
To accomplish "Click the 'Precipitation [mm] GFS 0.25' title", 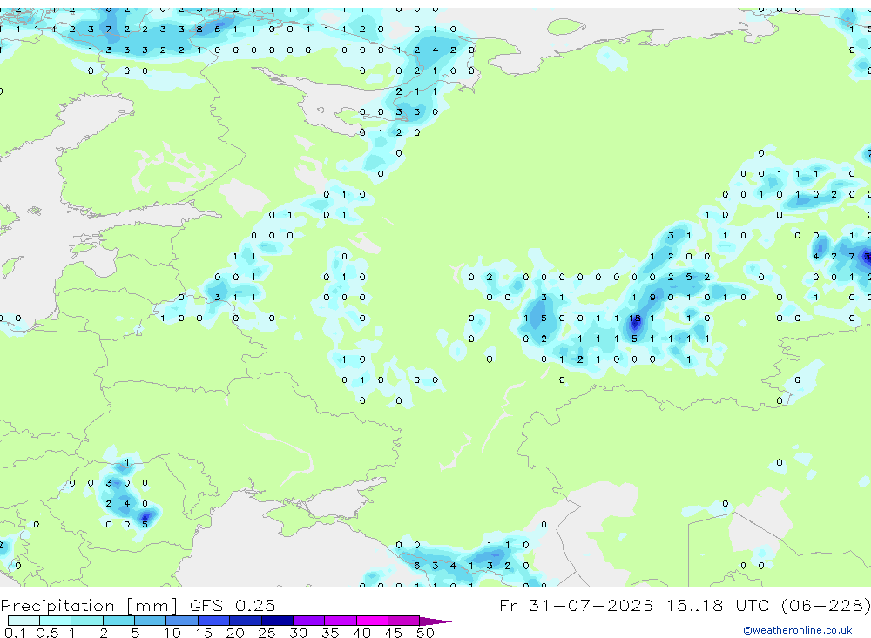I will pos(138,605).
